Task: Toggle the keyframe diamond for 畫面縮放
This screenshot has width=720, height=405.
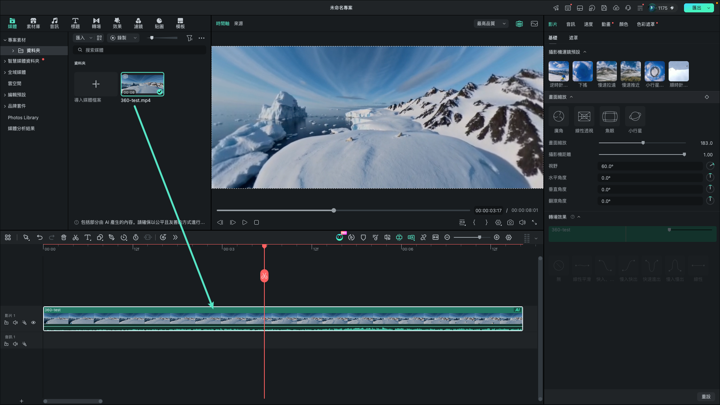Action: (707, 97)
